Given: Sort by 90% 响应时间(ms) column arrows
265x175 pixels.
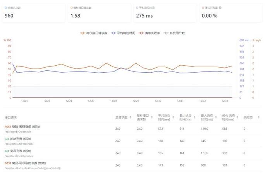Looking at the screenshot, I should 237,117.
